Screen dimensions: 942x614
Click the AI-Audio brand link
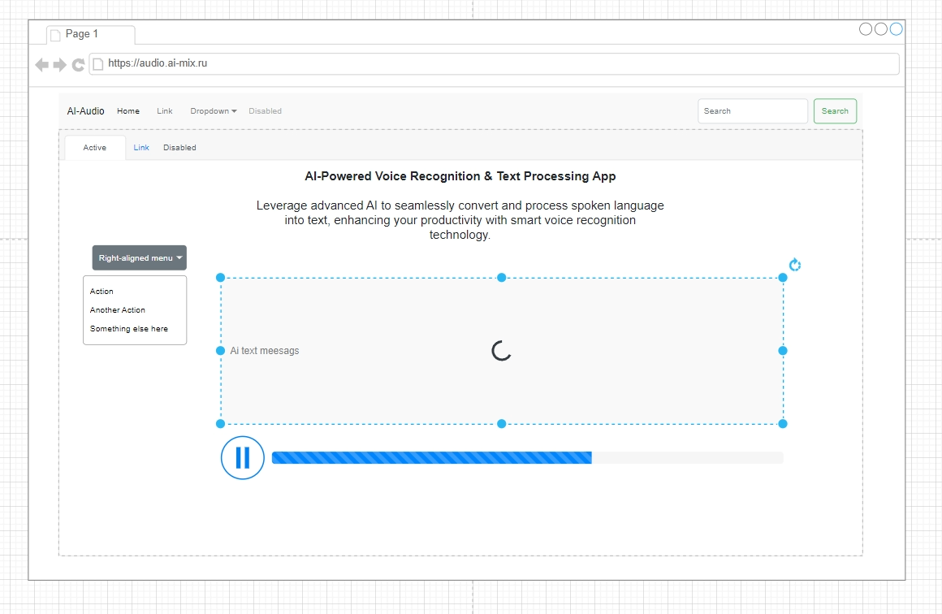[85, 111]
